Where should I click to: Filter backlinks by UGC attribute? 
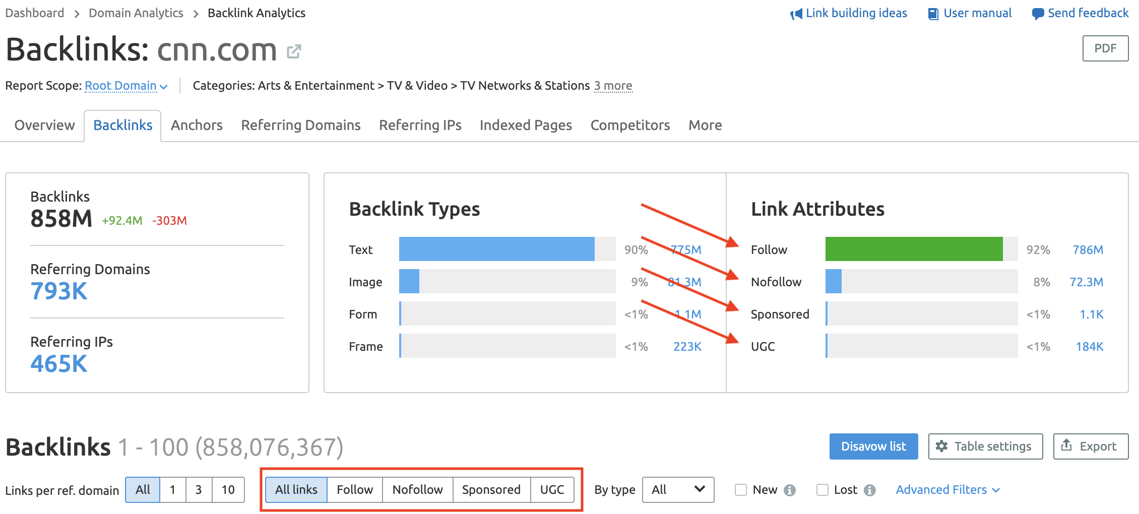[552, 490]
